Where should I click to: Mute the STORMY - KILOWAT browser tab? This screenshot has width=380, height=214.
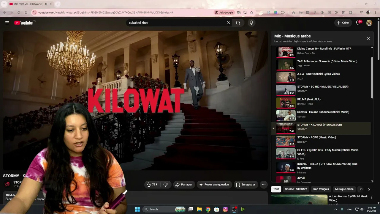(46, 4)
